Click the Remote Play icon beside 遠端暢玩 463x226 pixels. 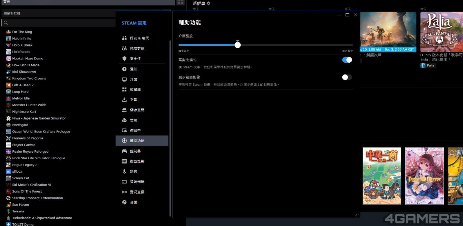(124, 182)
